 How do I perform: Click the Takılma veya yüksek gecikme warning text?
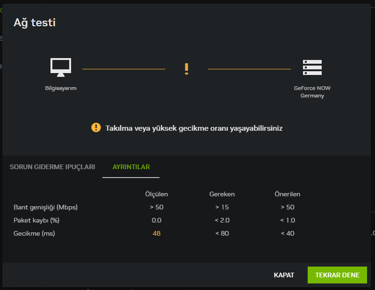194,128
